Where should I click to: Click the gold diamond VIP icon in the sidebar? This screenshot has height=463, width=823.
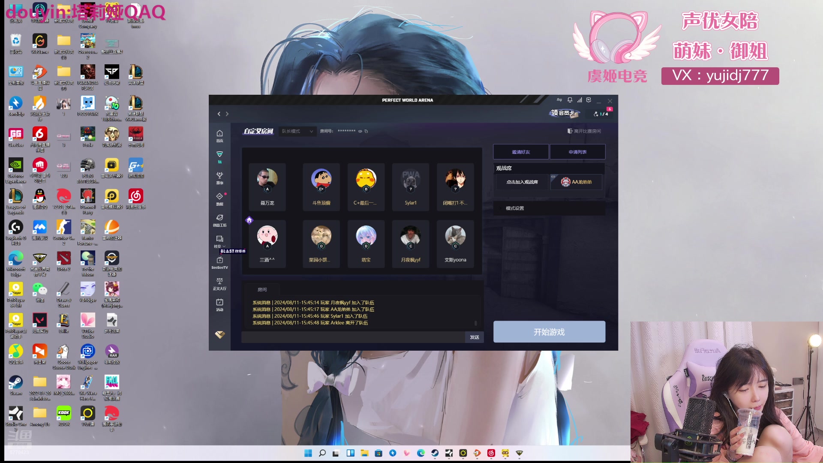(x=220, y=334)
